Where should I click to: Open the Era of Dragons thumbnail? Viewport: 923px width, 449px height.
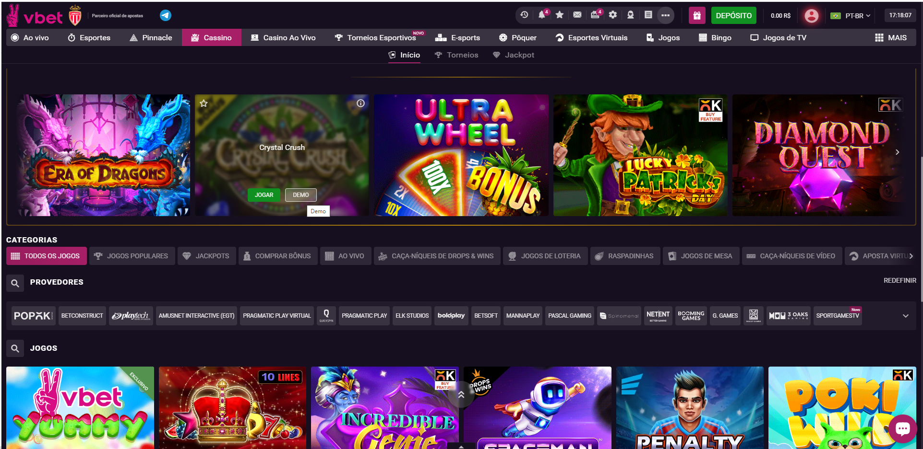(103, 155)
